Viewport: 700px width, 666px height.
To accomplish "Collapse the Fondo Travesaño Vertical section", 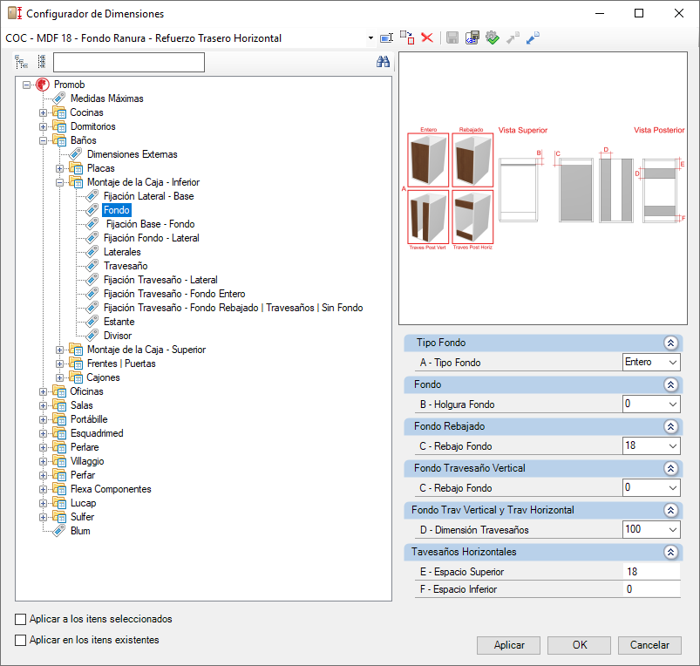I will (670, 468).
